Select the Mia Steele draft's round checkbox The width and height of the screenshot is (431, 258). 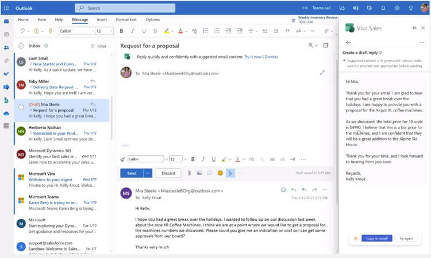click(x=21, y=107)
